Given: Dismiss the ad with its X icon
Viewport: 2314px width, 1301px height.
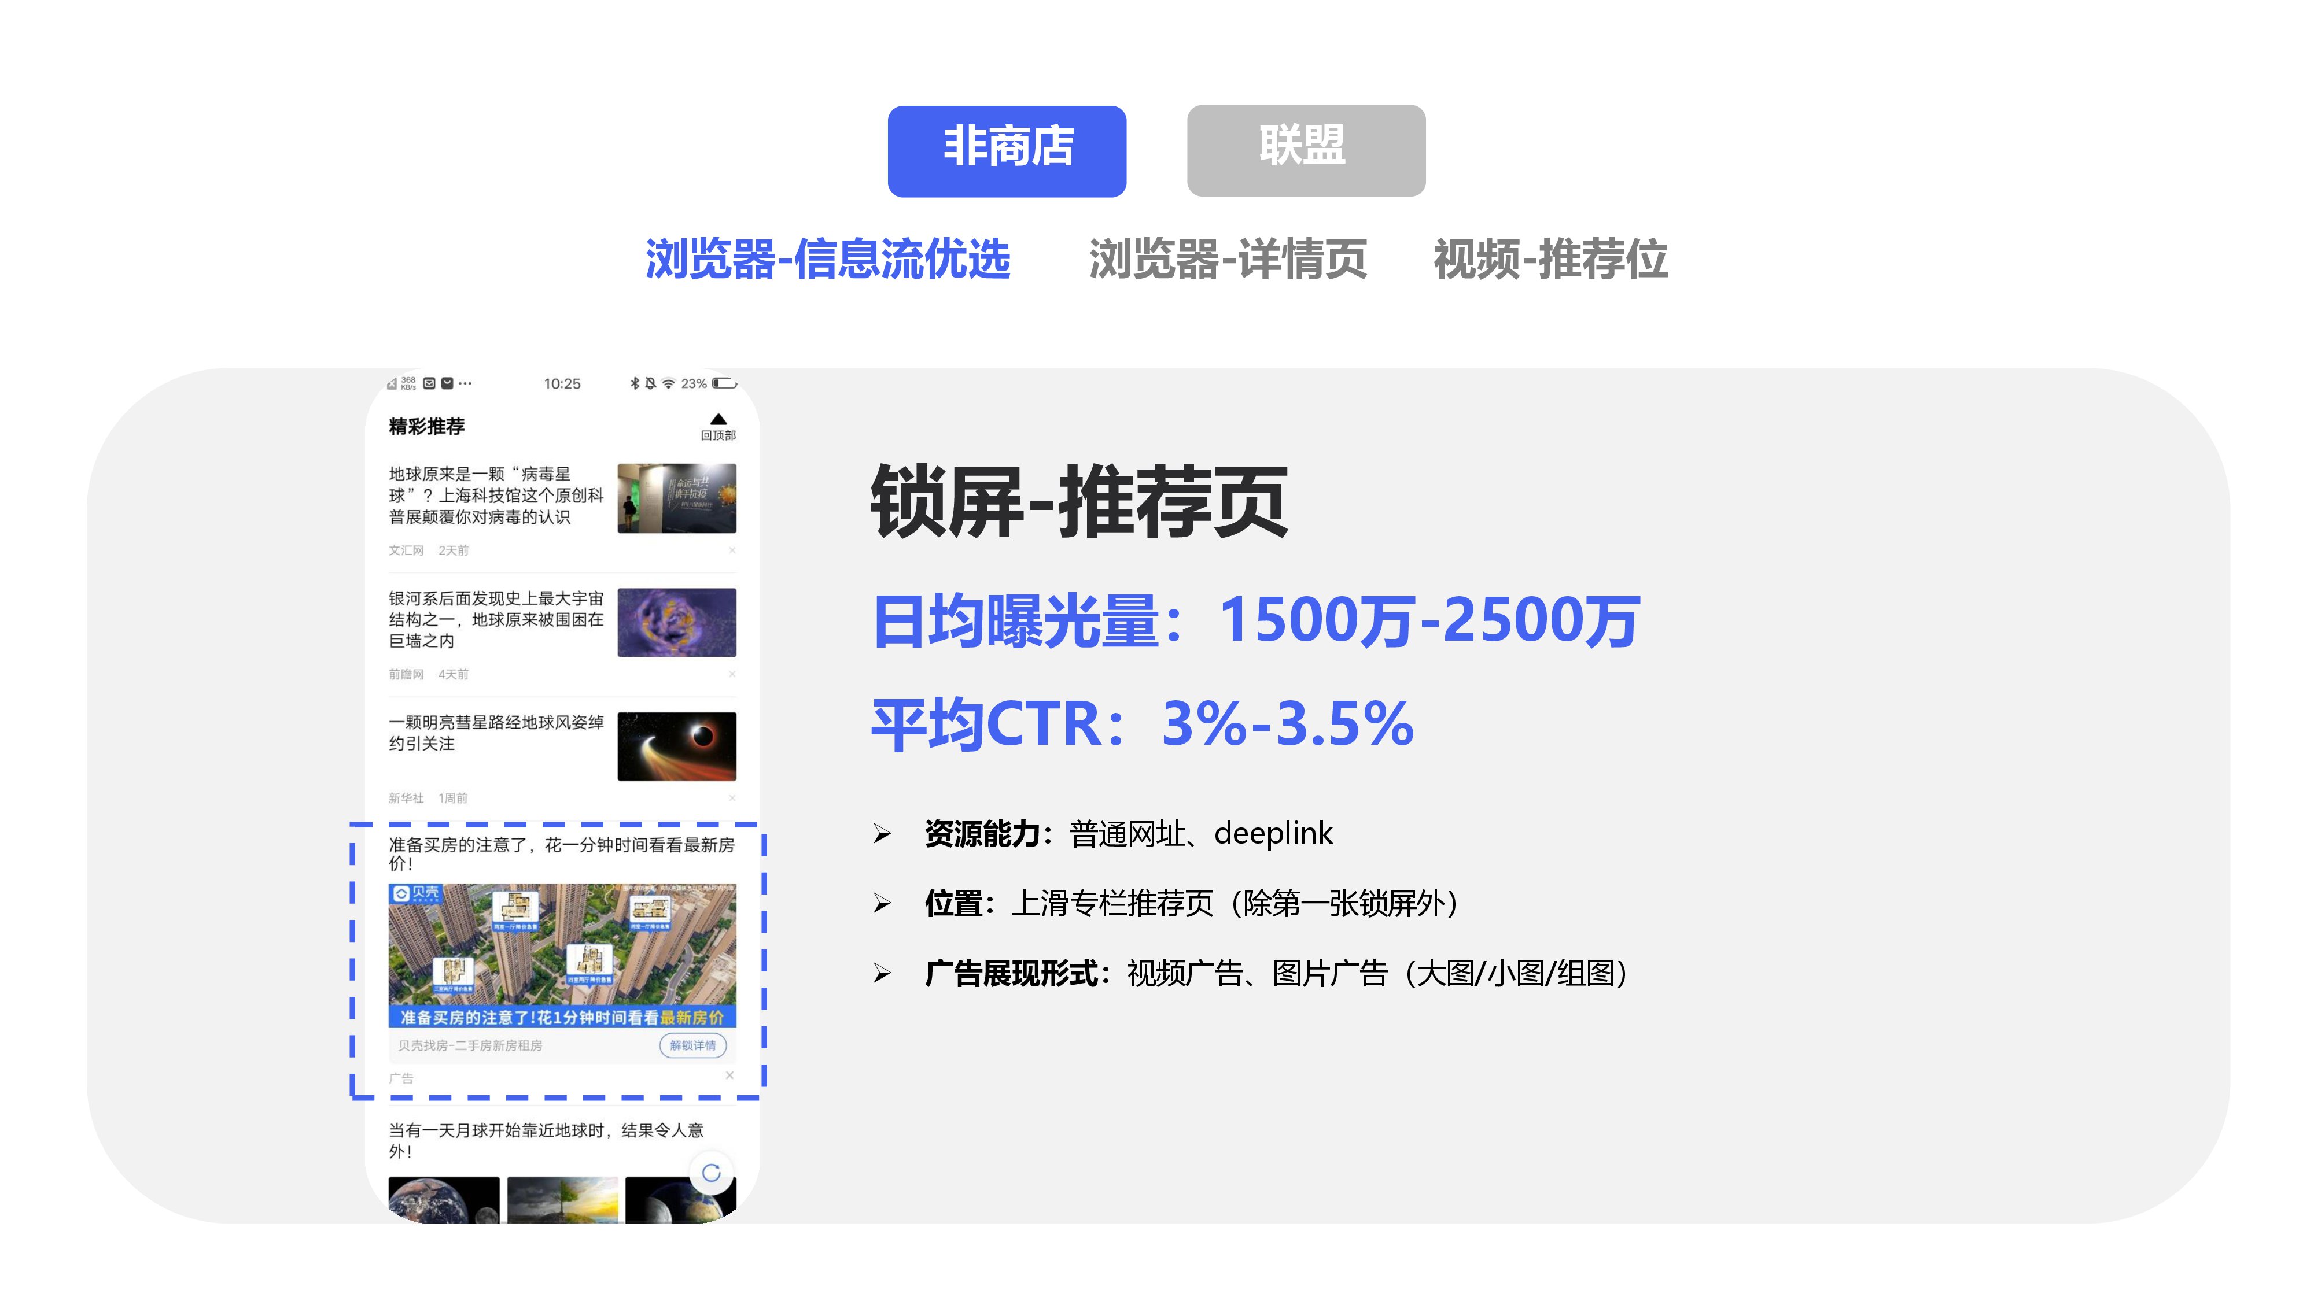Looking at the screenshot, I should [x=729, y=1075].
